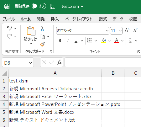This screenshot has height=127, width=141.
Task: Toggle Bold formatting
Action: (x=60, y=40)
